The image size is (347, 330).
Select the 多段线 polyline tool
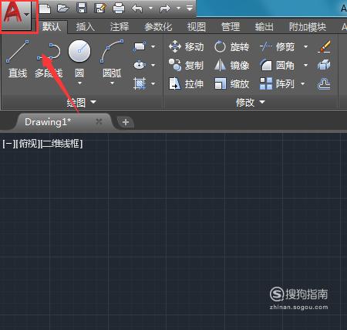click(49, 60)
